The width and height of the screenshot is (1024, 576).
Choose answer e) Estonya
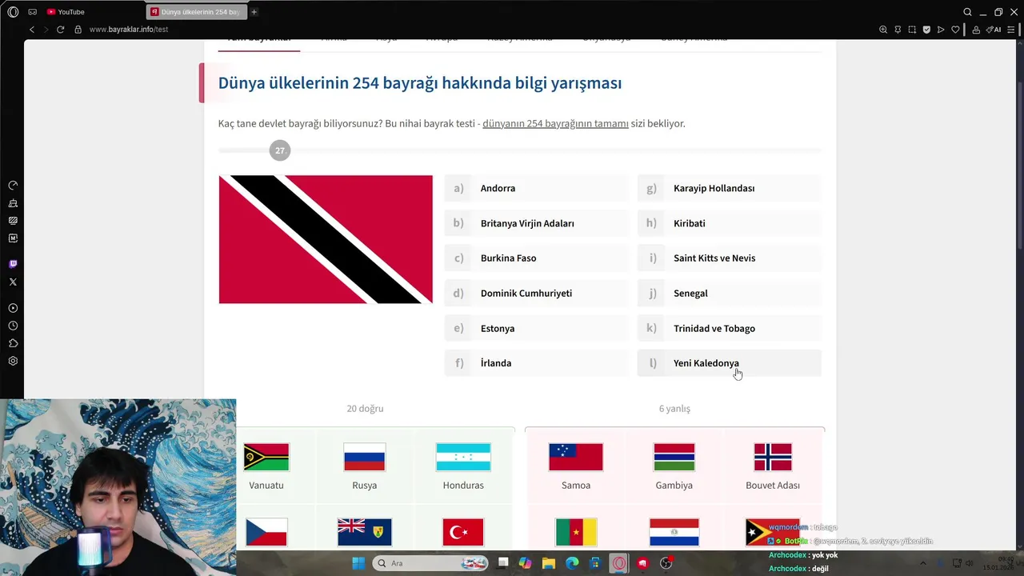536,328
